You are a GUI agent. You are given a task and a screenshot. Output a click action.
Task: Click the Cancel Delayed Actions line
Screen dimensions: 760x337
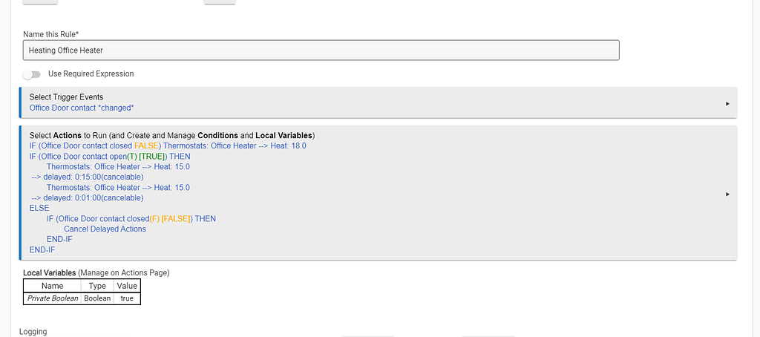point(105,229)
